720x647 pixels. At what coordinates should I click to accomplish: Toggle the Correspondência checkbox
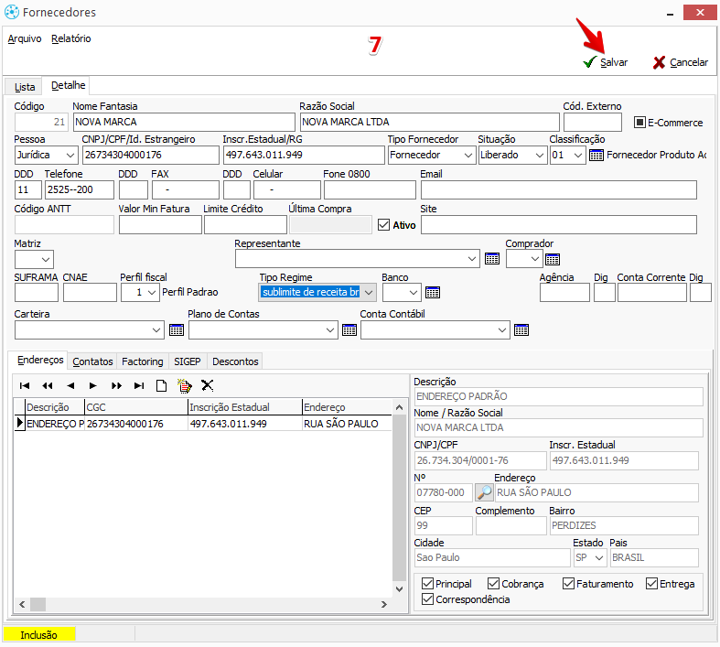pos(427,599)
